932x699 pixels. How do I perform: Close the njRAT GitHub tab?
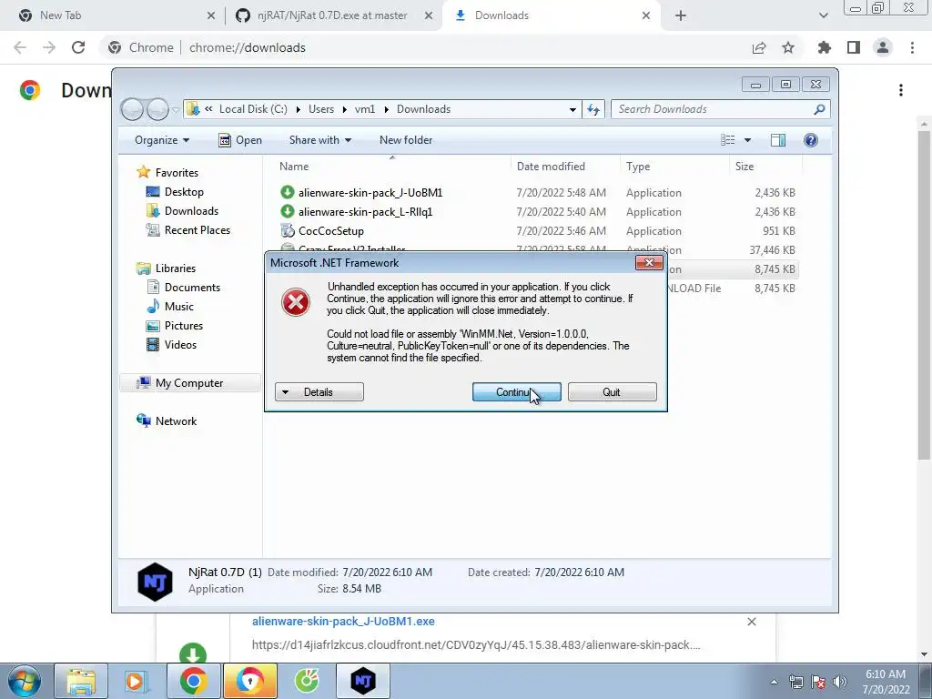[429, 15]
